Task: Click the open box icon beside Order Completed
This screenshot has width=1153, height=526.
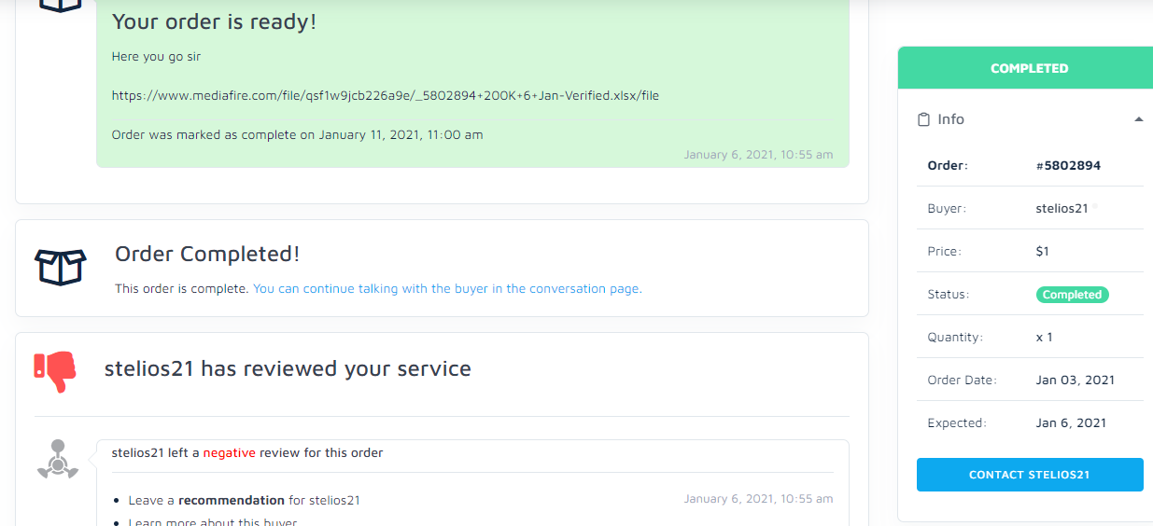Action: click(x=60, y=267)
